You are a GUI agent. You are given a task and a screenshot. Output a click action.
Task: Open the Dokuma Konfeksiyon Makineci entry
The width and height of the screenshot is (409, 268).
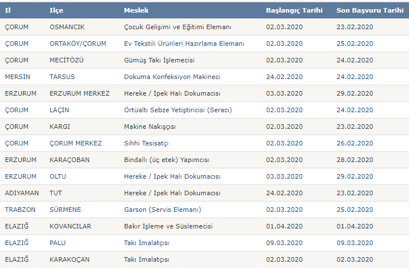(172, 77)
